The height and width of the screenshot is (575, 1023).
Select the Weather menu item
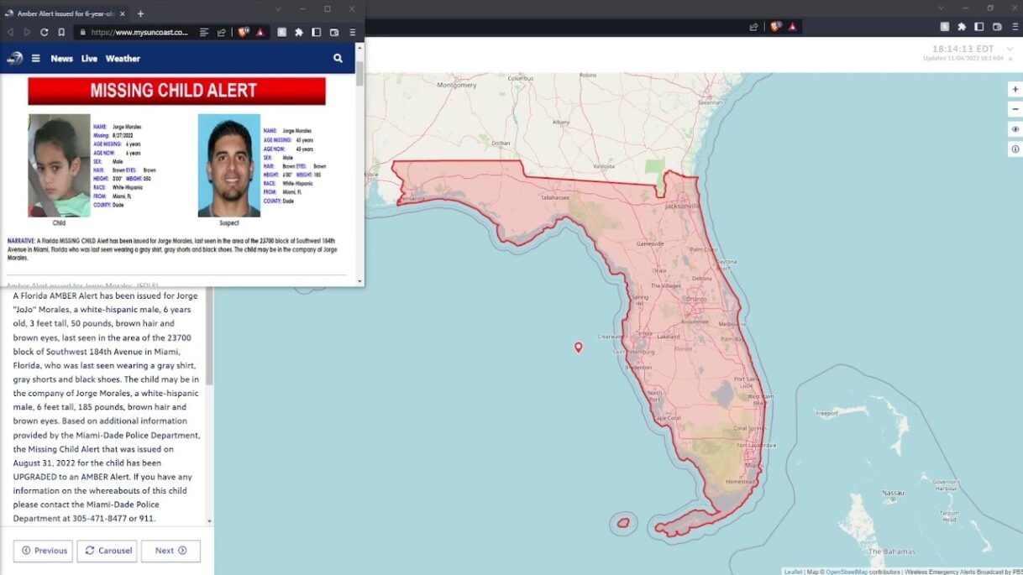click(x=123, y=59)
